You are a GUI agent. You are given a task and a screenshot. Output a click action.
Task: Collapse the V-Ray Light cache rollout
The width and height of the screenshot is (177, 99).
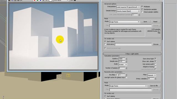[x=132, y=54]
